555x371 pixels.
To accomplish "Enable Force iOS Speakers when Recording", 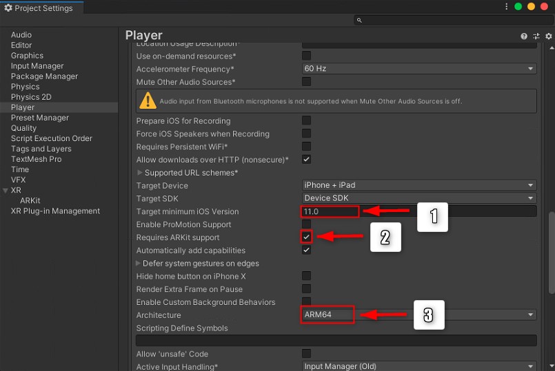I will point(307,134).
